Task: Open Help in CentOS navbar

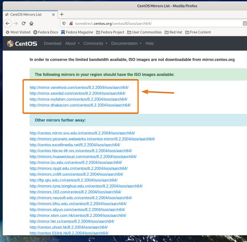Action: (149, 43)
